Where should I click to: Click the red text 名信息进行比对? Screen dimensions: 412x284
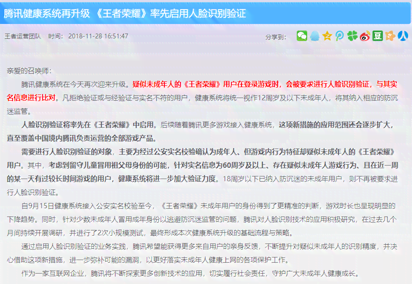click(x=31, y=98)
